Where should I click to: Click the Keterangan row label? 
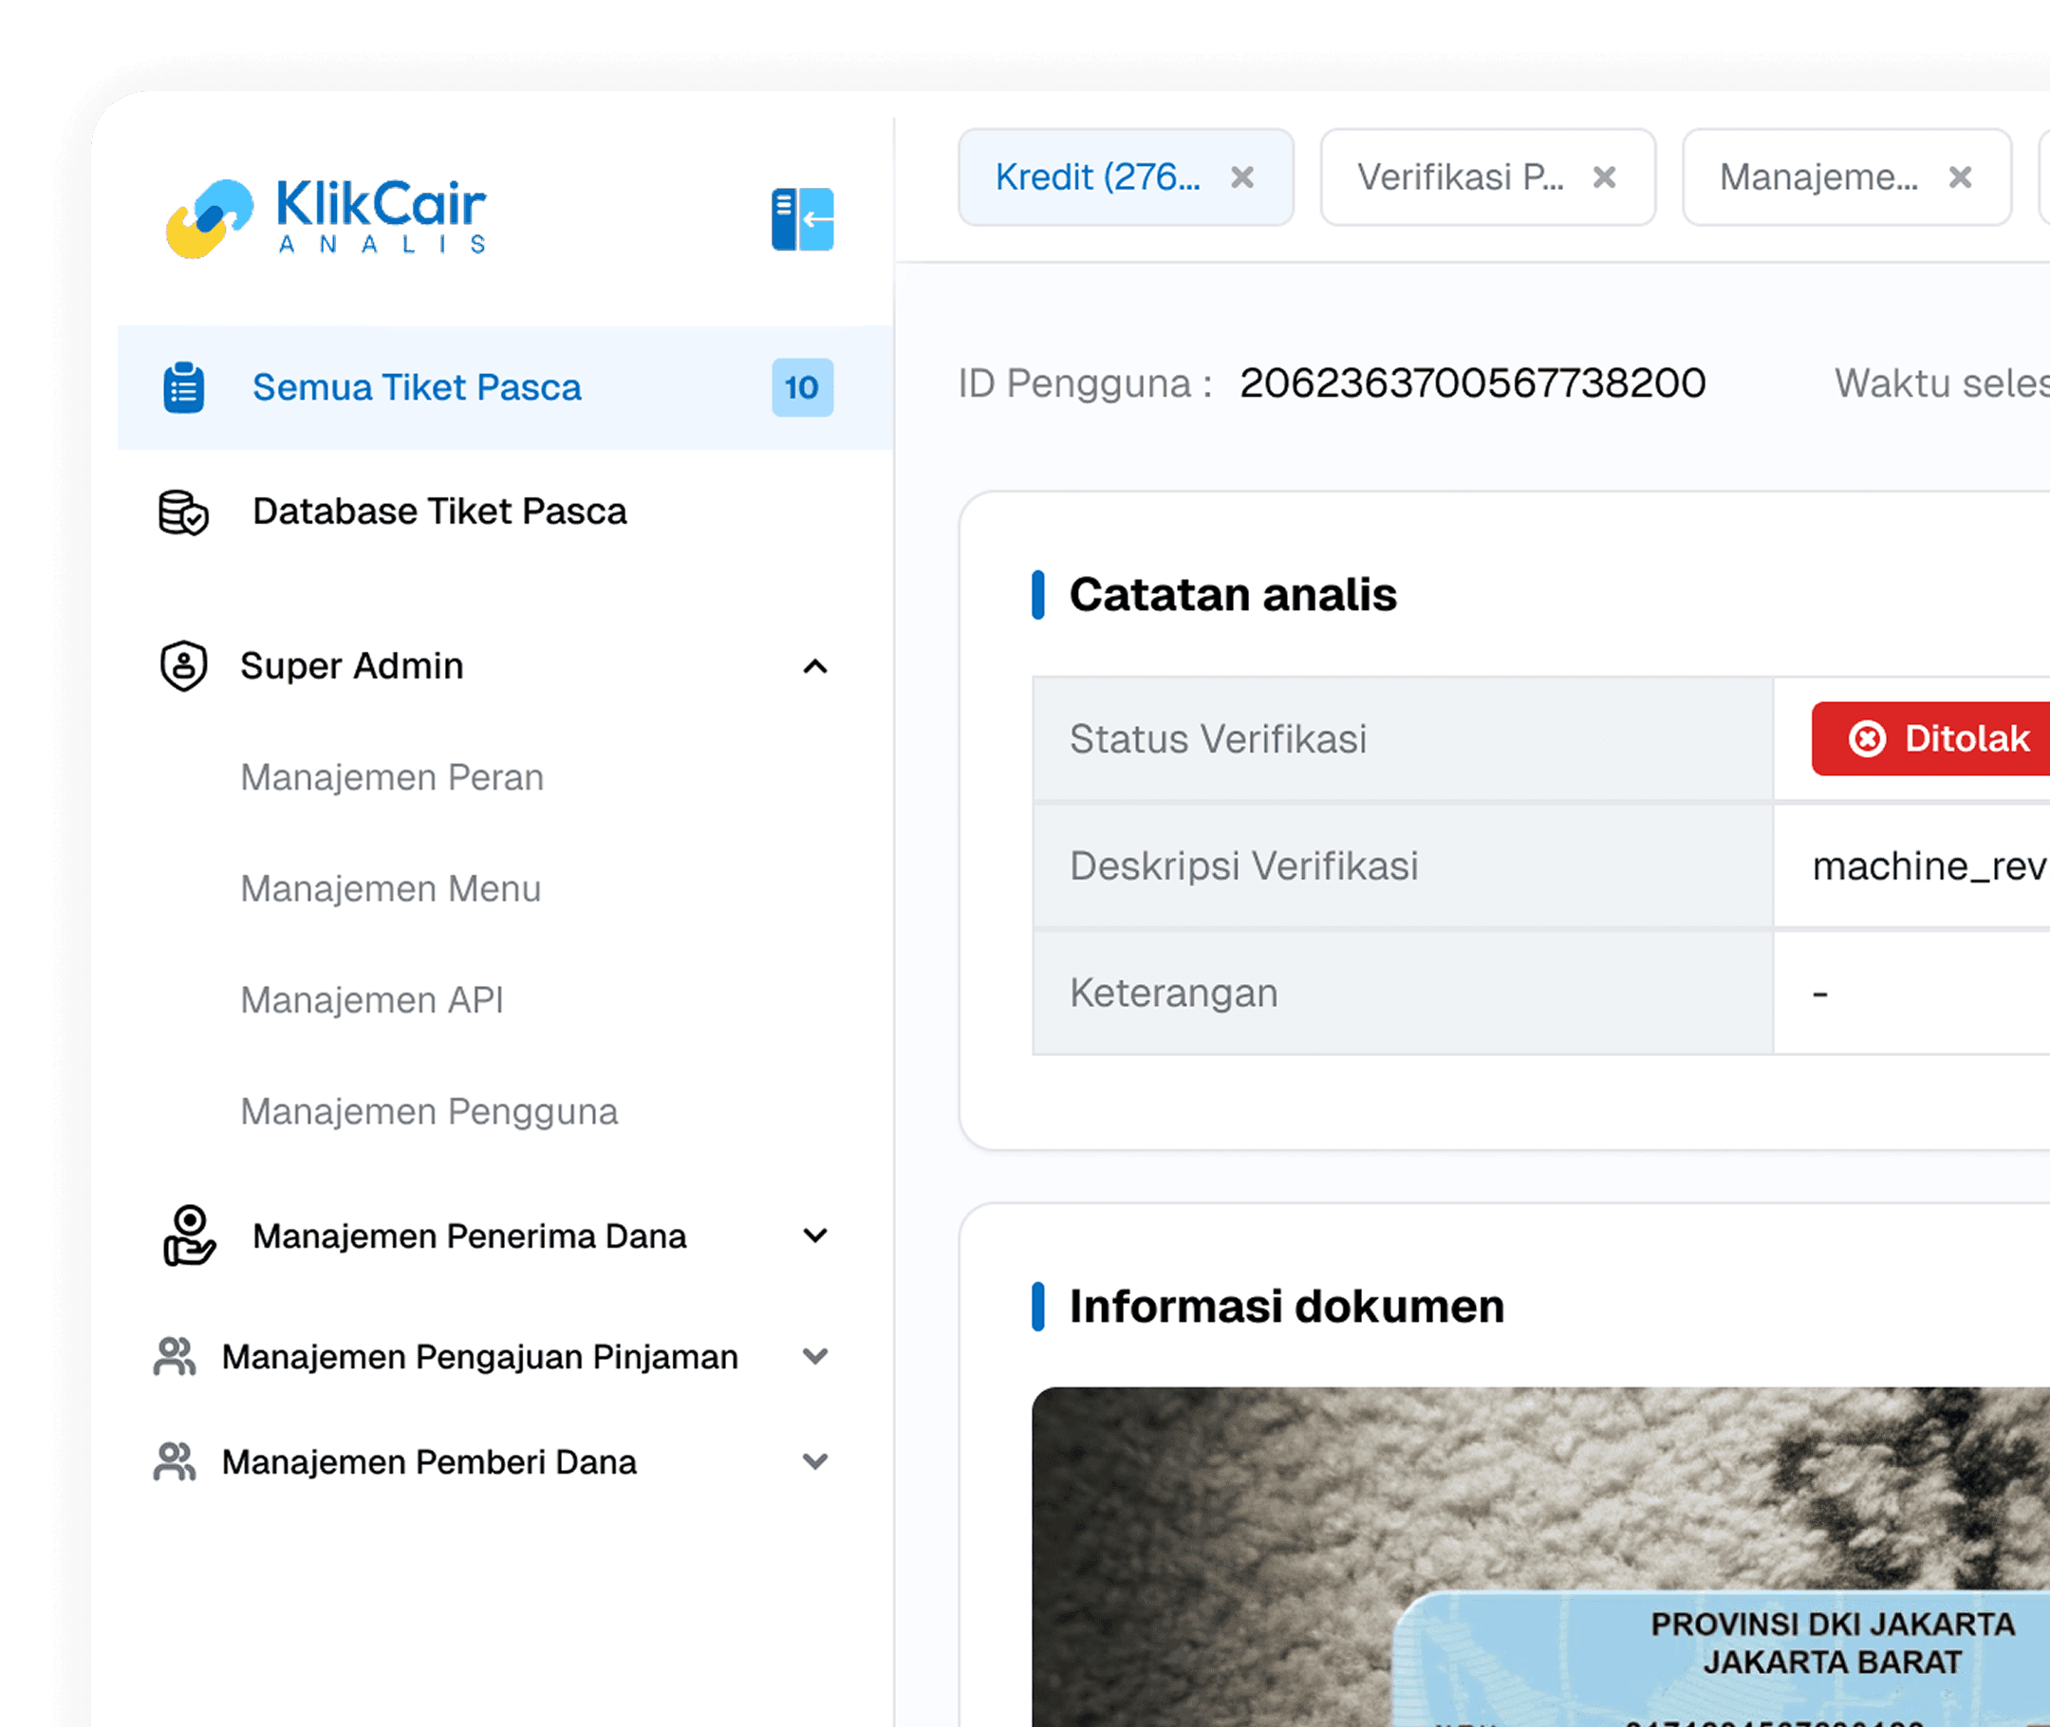1174,993
